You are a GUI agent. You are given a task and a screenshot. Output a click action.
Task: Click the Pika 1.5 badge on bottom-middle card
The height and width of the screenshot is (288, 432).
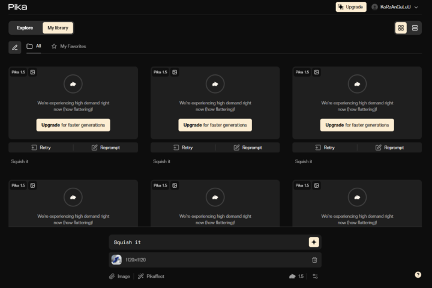160,185
